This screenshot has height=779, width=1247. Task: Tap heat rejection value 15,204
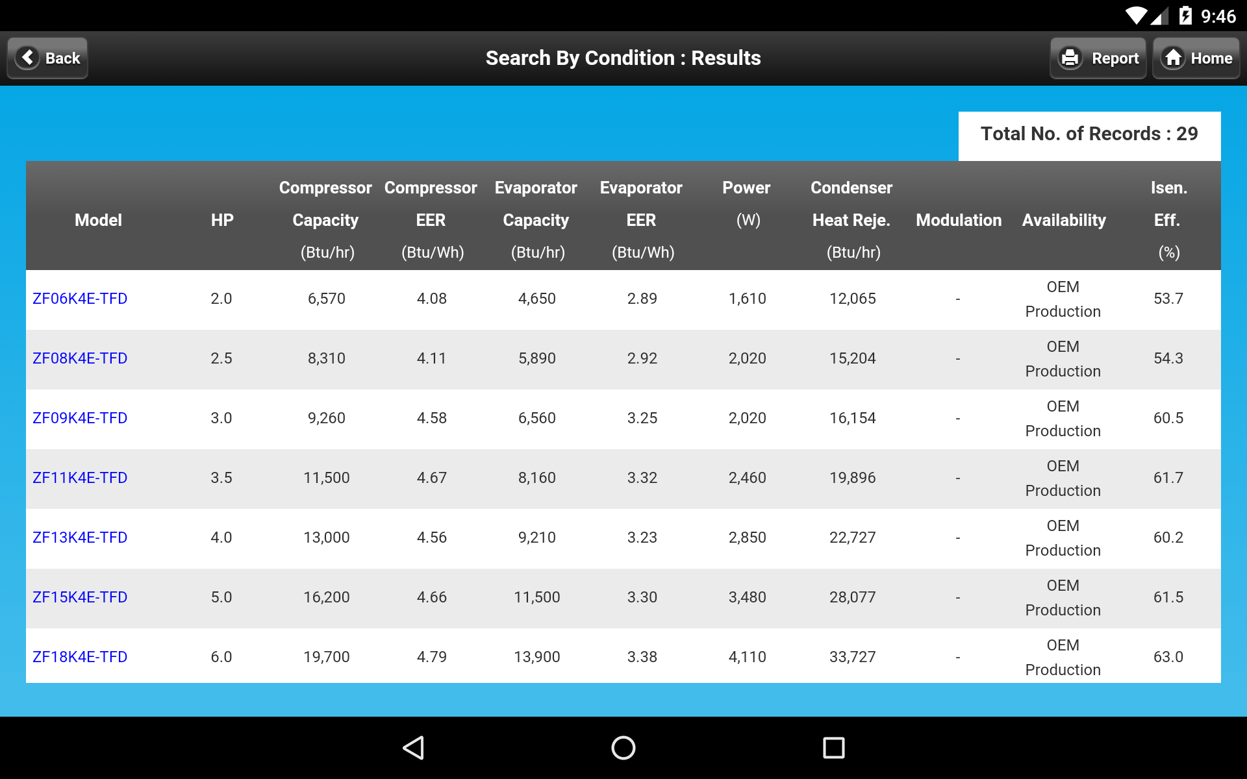pyautogui.click(x=853, y=358)
